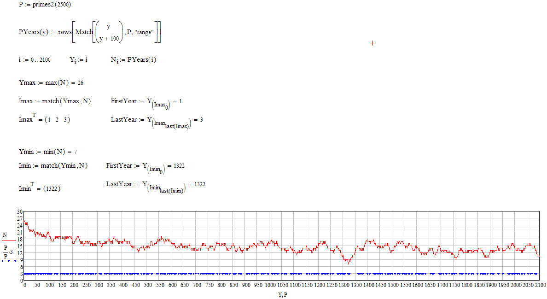The width and height of the screenshot is (547, 299).
Task: Click the P := primes2(2500) definition
Action: (45, 5)
